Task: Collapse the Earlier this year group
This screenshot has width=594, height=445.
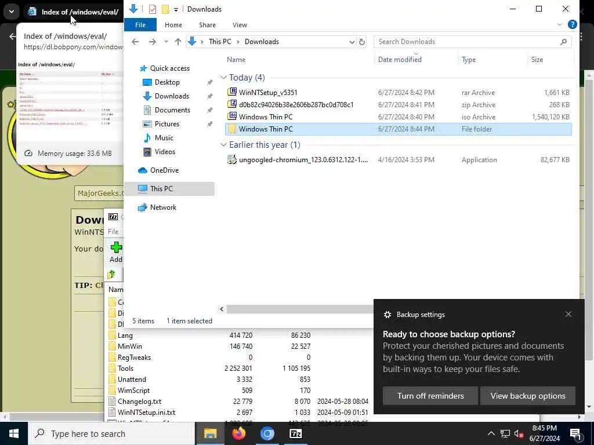Action: [223, 145]
